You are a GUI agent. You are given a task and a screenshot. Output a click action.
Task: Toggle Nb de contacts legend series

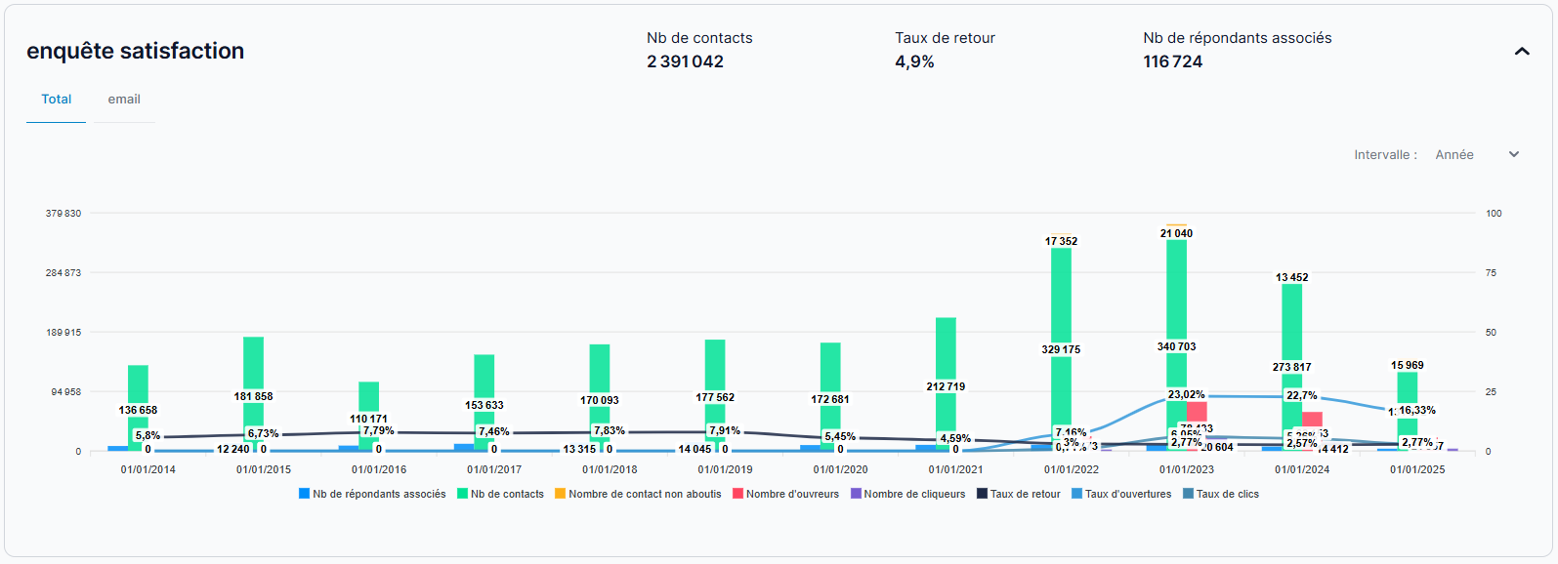[500, 494]
